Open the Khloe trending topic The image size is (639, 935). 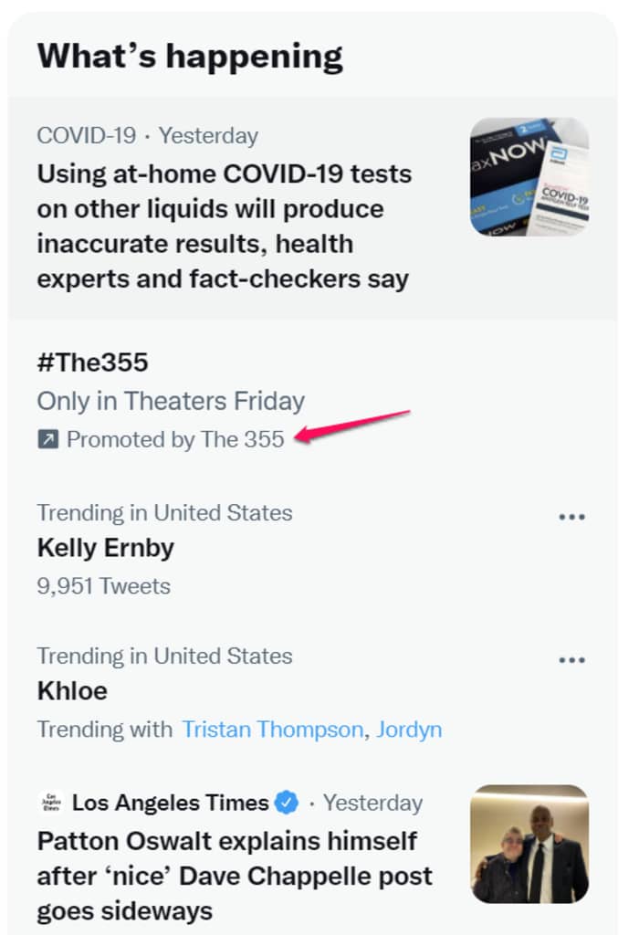(72, 691)
